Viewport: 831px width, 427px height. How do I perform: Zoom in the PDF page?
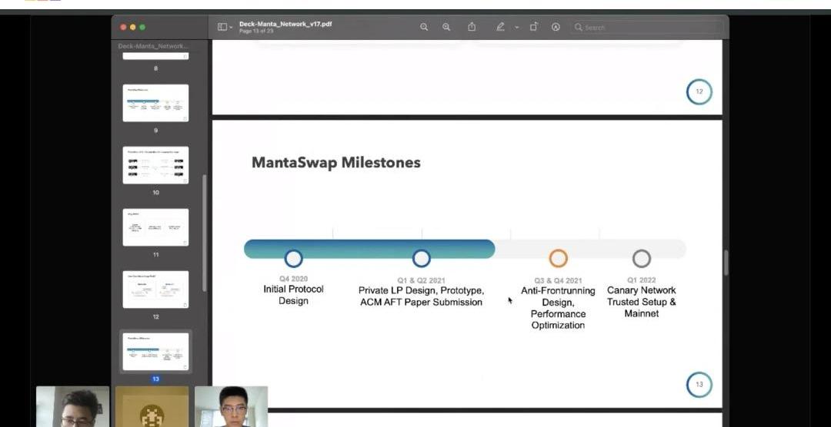[446, 27]
